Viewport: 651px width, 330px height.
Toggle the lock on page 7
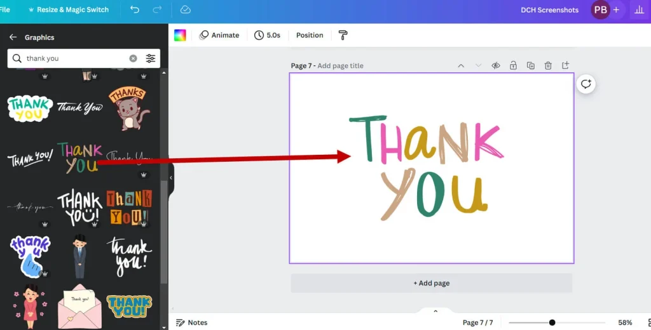point(512,65)
